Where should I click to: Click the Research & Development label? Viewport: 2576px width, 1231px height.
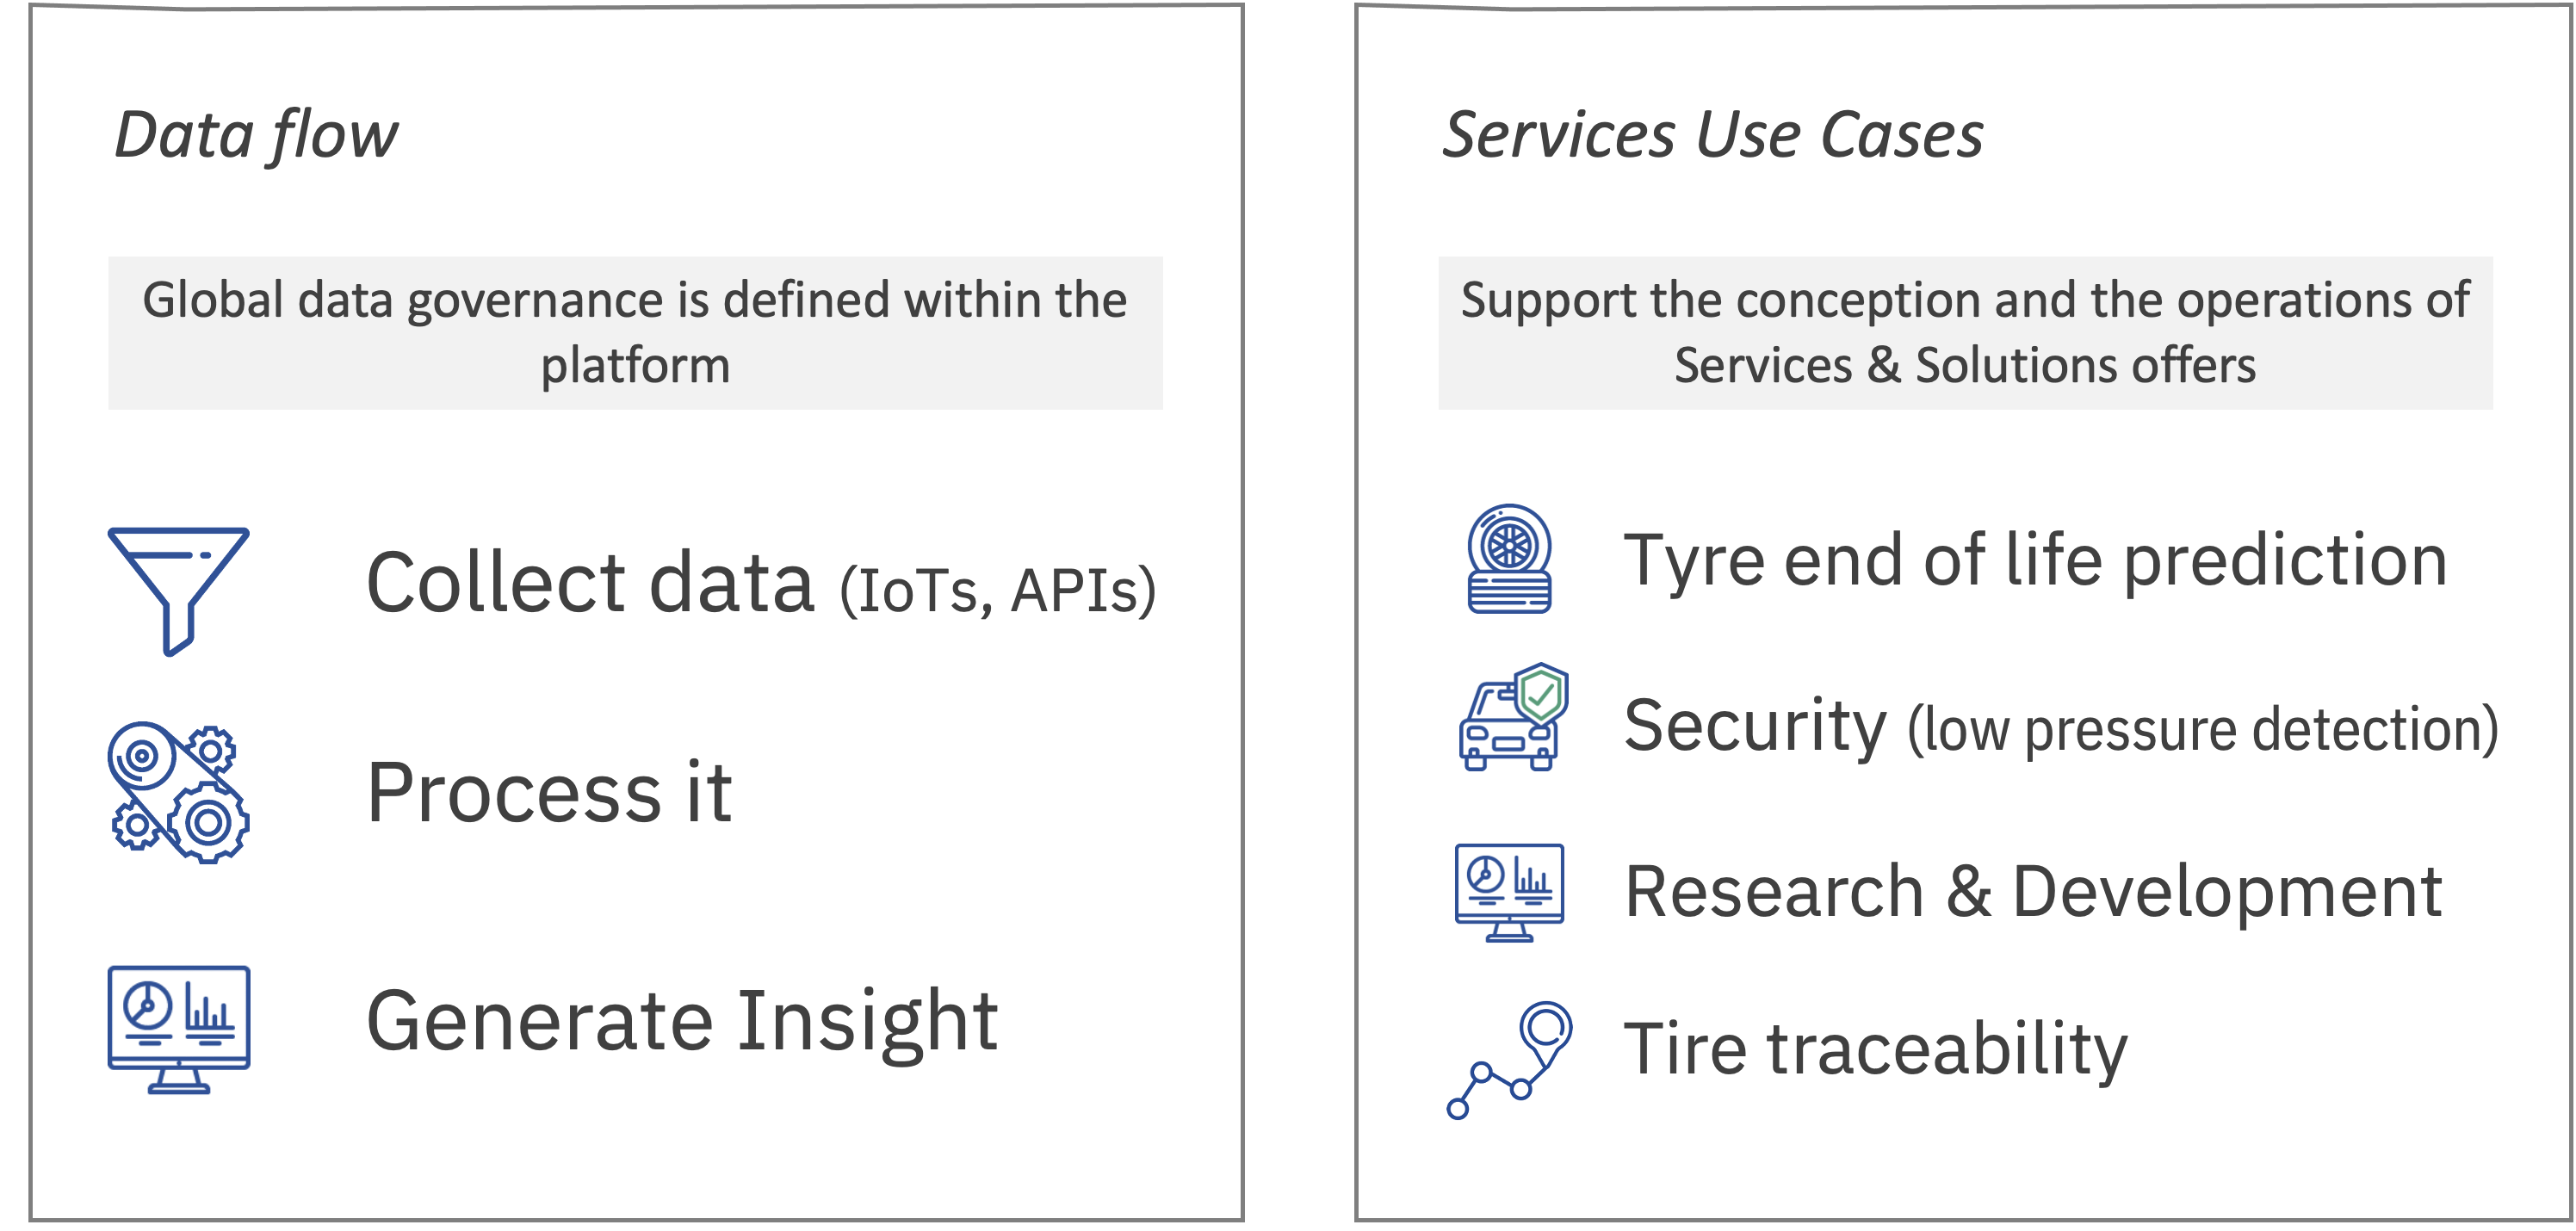pyautogui.click(x=2033, y=892)
